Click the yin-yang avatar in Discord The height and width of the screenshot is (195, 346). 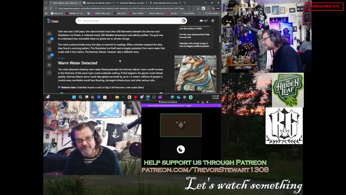coord(181,149)
